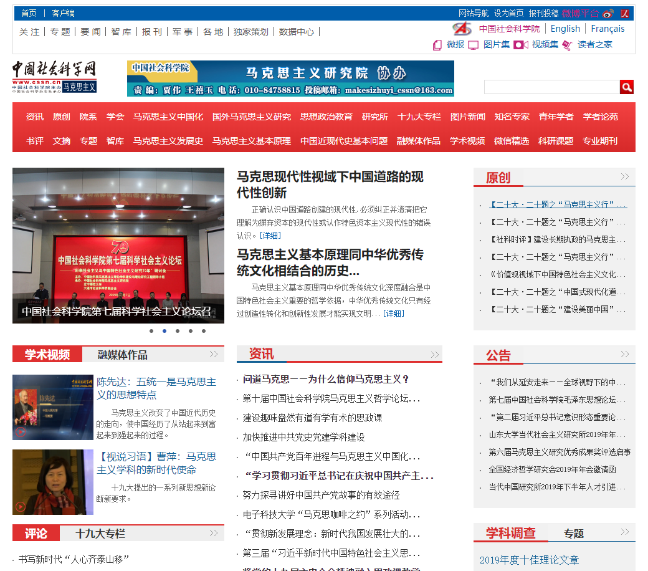648x571 pixels.
Task: Open notice 全国经济哲学研究会2019年年会邀请函
Action: click(x=552, y=469)
